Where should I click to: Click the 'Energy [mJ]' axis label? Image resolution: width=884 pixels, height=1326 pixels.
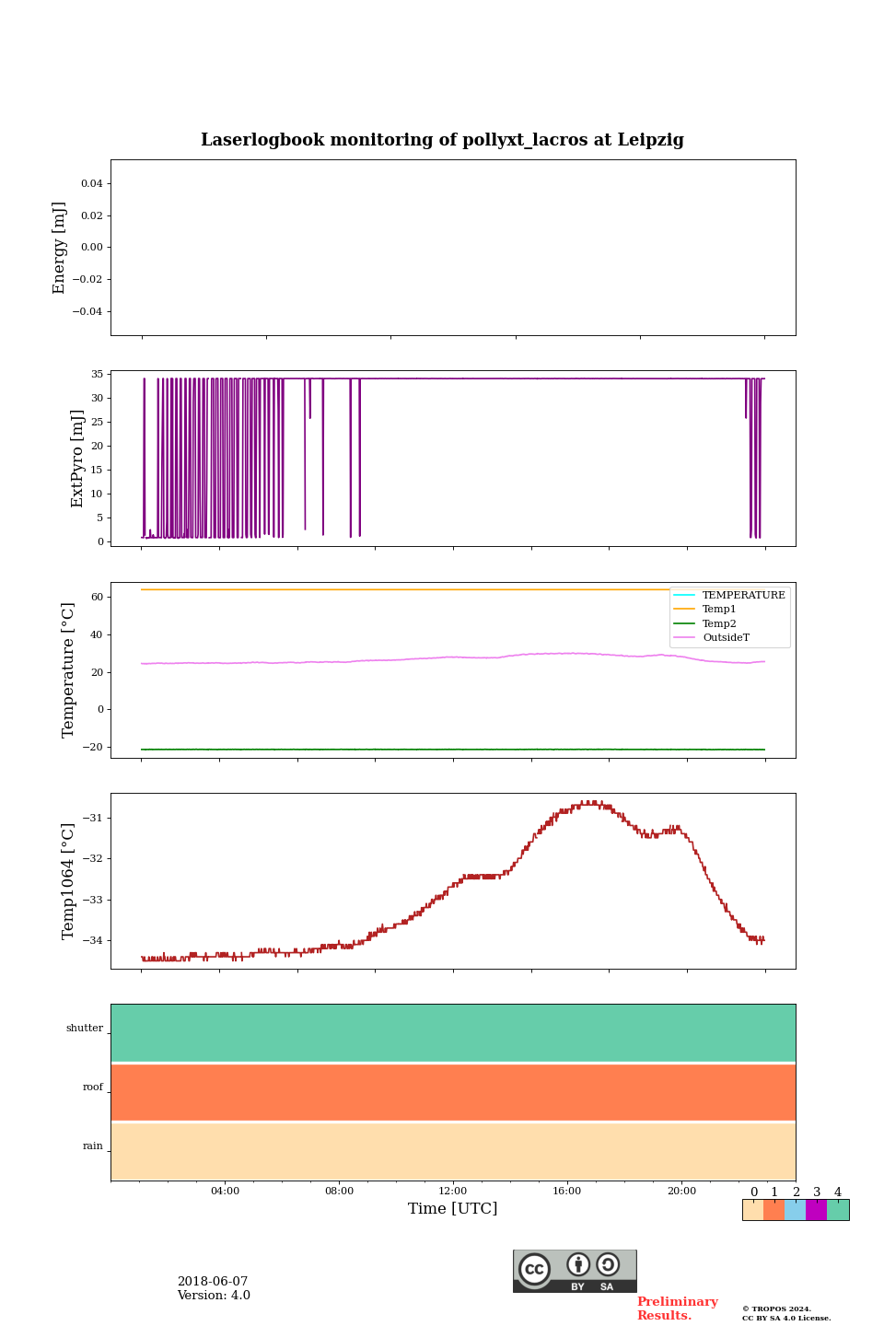[x=60, y=248]
